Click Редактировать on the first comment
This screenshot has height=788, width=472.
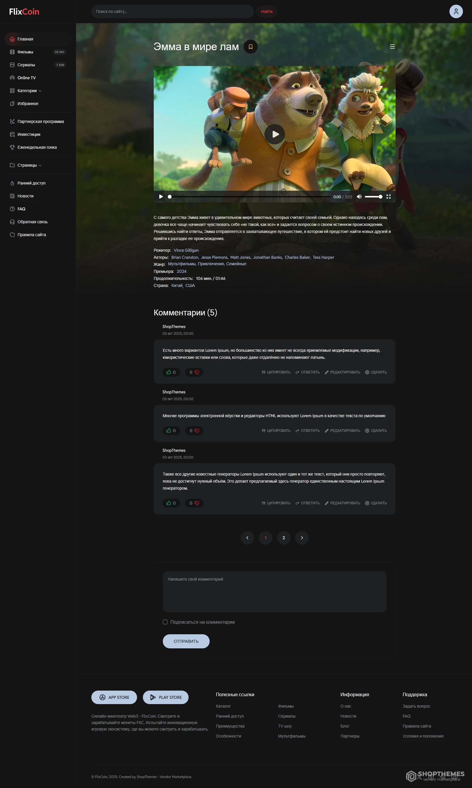pos(342,372)
